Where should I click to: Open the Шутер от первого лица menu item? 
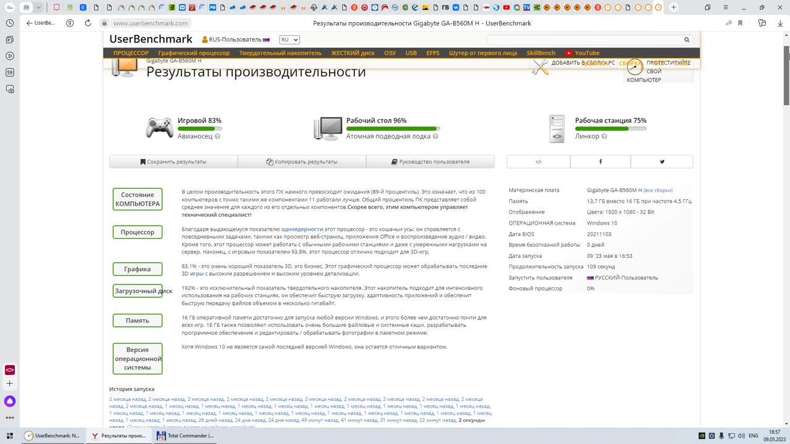(x=483, y=53)
